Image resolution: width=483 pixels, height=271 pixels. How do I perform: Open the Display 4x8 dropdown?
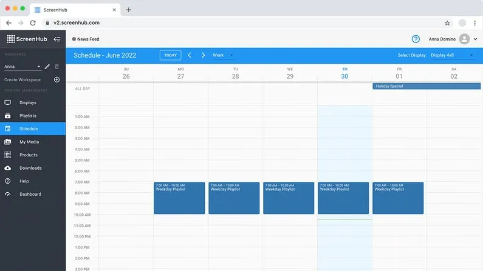pyautogui.click(x=451, y=55)
